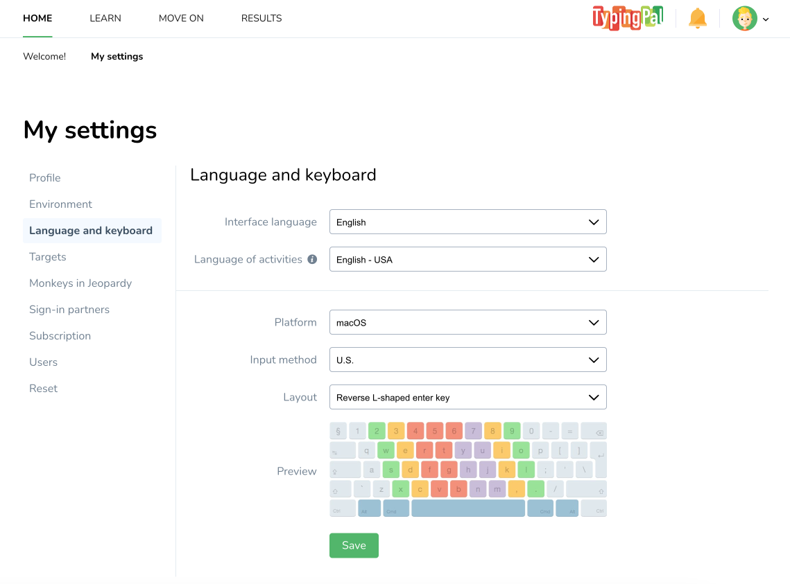This screenshot has width=790, height=584.
Task: Open the MOVE ON tab
Action: coord(181,19)
